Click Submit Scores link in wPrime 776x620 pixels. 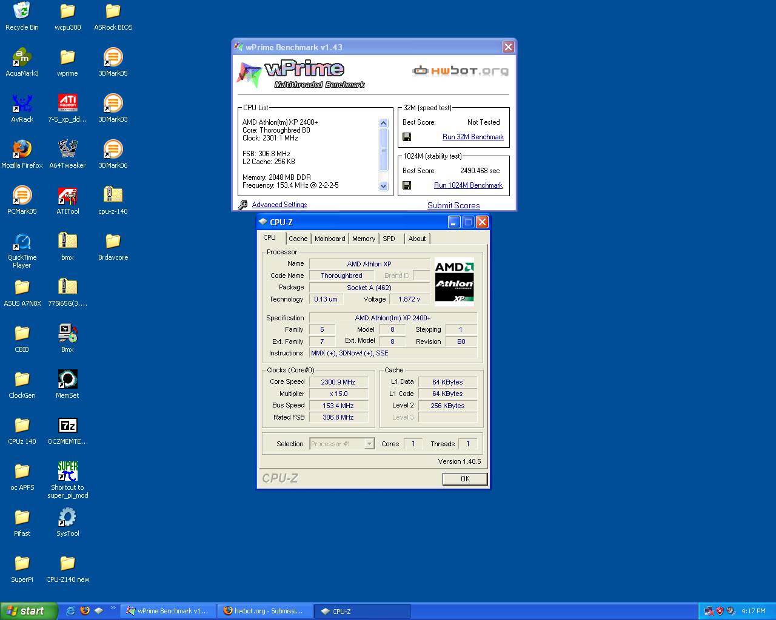tap(453, 206)
